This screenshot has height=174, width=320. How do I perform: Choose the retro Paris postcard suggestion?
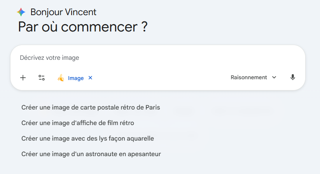click(91, 107)
